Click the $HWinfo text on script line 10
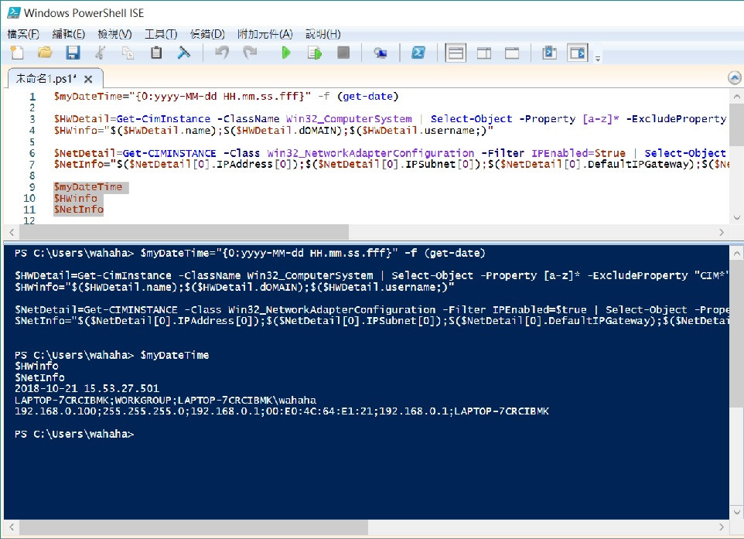Image resolution: width=744 pixels, height=539 pixels. (76, 198)
